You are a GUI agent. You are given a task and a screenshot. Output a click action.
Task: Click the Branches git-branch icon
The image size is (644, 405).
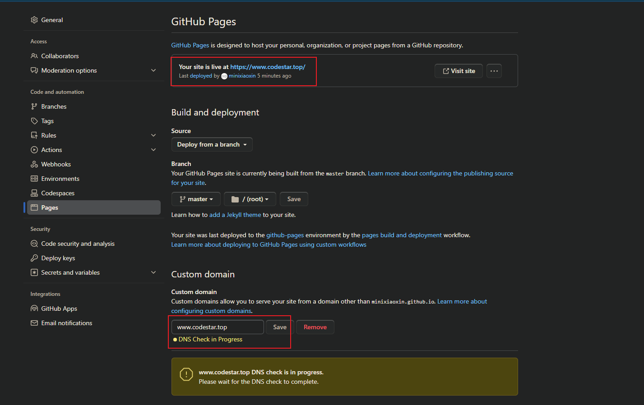click(34, 106)
